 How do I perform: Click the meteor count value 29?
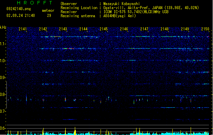click(x=49, y=16)
